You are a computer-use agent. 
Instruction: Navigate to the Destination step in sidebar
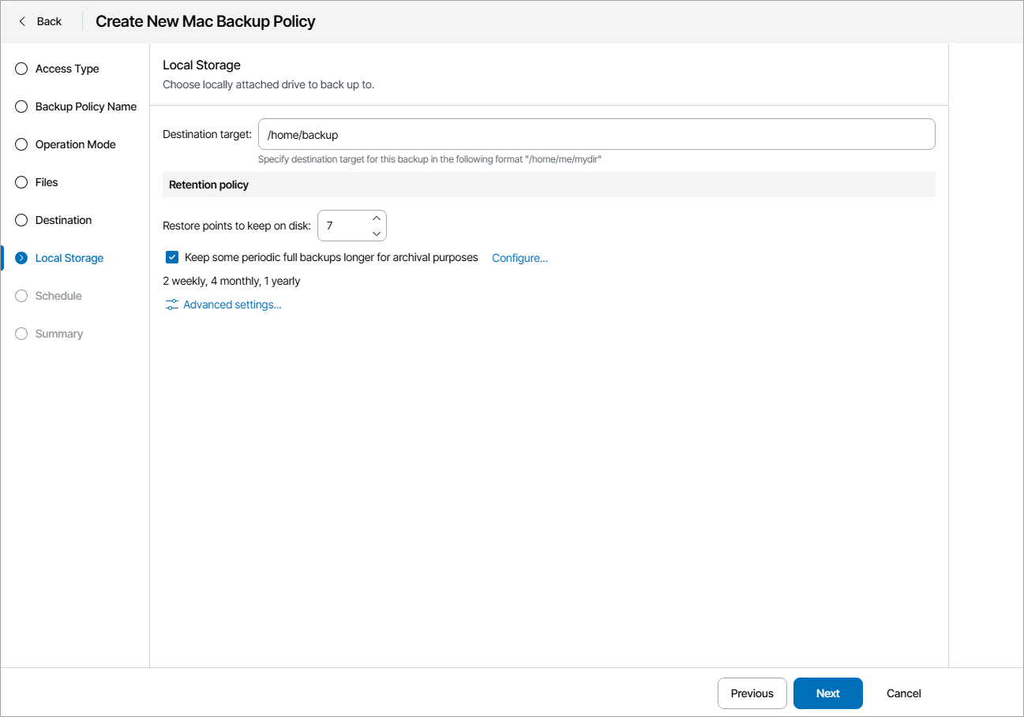point(63,220)
